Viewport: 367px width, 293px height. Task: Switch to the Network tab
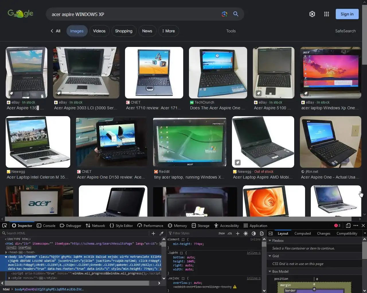pos(95,225)
